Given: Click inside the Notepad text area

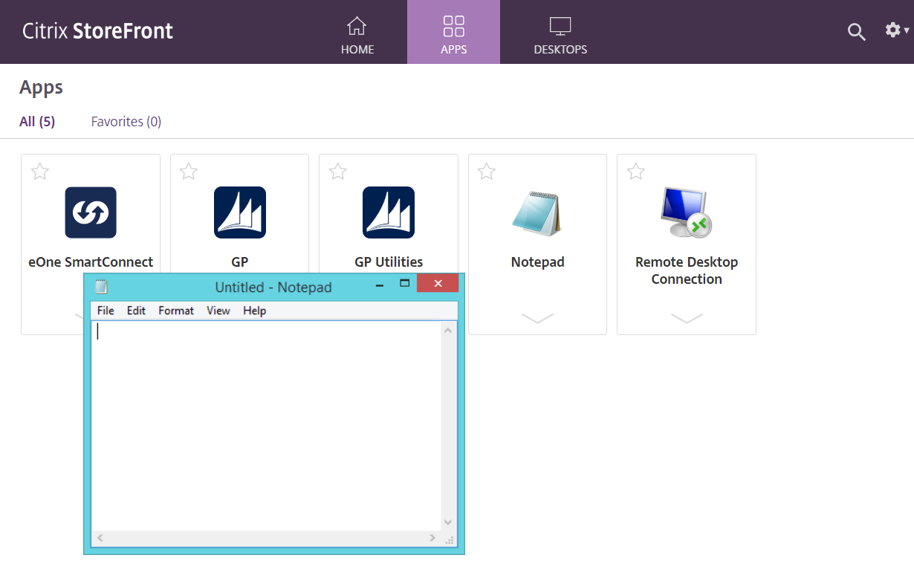Looking at the screenshot, I should coord(266,426).
